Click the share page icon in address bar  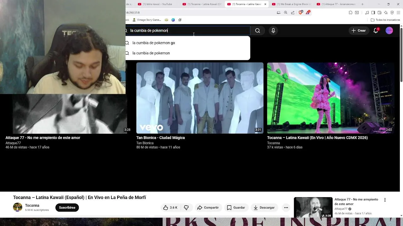293,13
